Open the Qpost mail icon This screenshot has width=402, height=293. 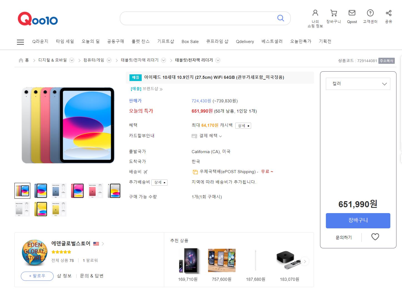[x=352, y=13]
